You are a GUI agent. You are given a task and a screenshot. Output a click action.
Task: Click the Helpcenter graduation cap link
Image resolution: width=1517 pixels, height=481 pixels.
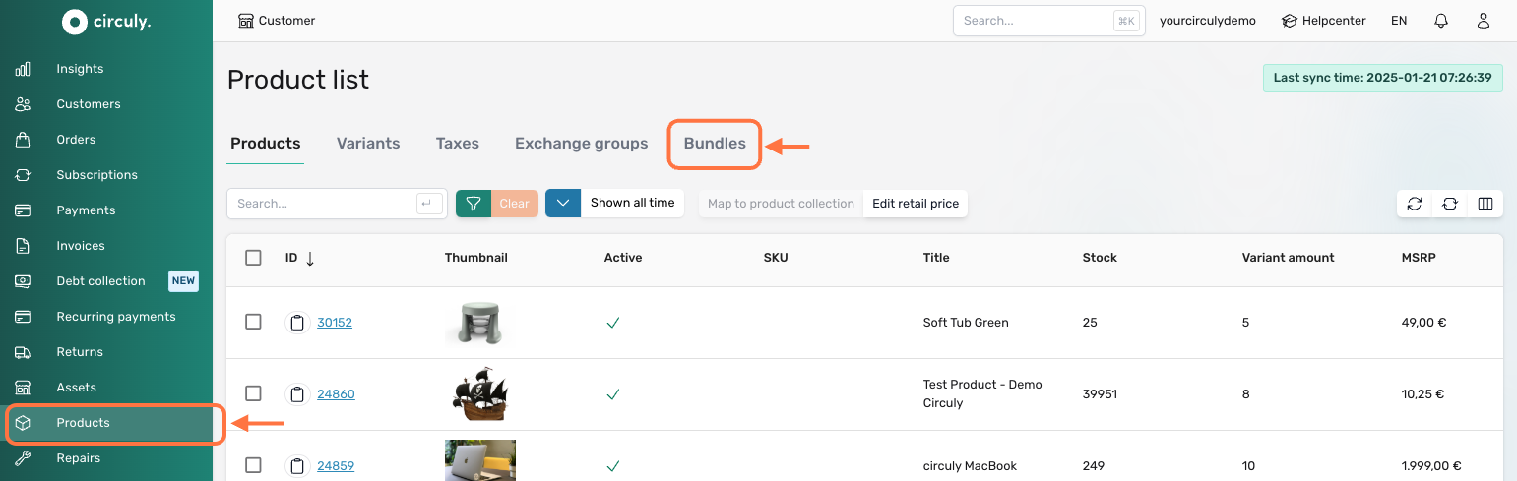(x=1323, y=21)
